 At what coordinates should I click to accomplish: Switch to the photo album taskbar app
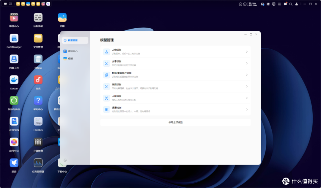click(x=28, y=4)
